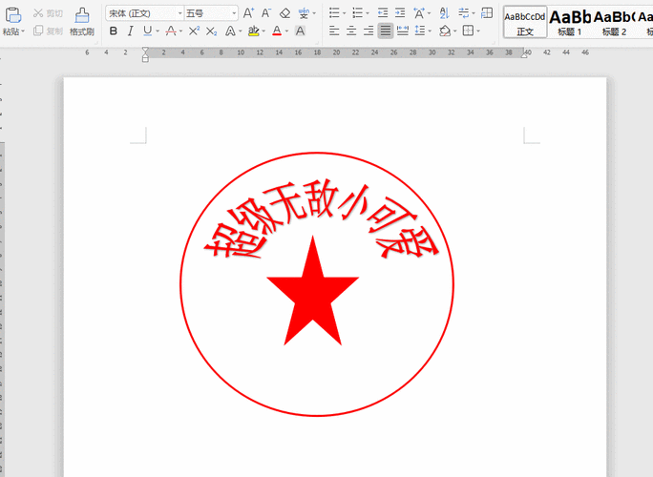The width and height of the screenshot is (653, 477).
Task: Apply superscript formatting (X²)
Action: [x=194, y=31]
